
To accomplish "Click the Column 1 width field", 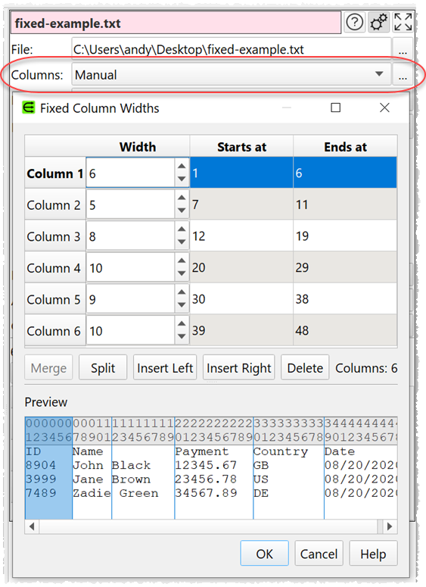I will (130, 173).
